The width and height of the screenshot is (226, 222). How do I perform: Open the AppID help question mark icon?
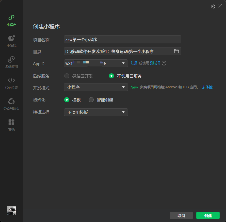pos(164,63)
